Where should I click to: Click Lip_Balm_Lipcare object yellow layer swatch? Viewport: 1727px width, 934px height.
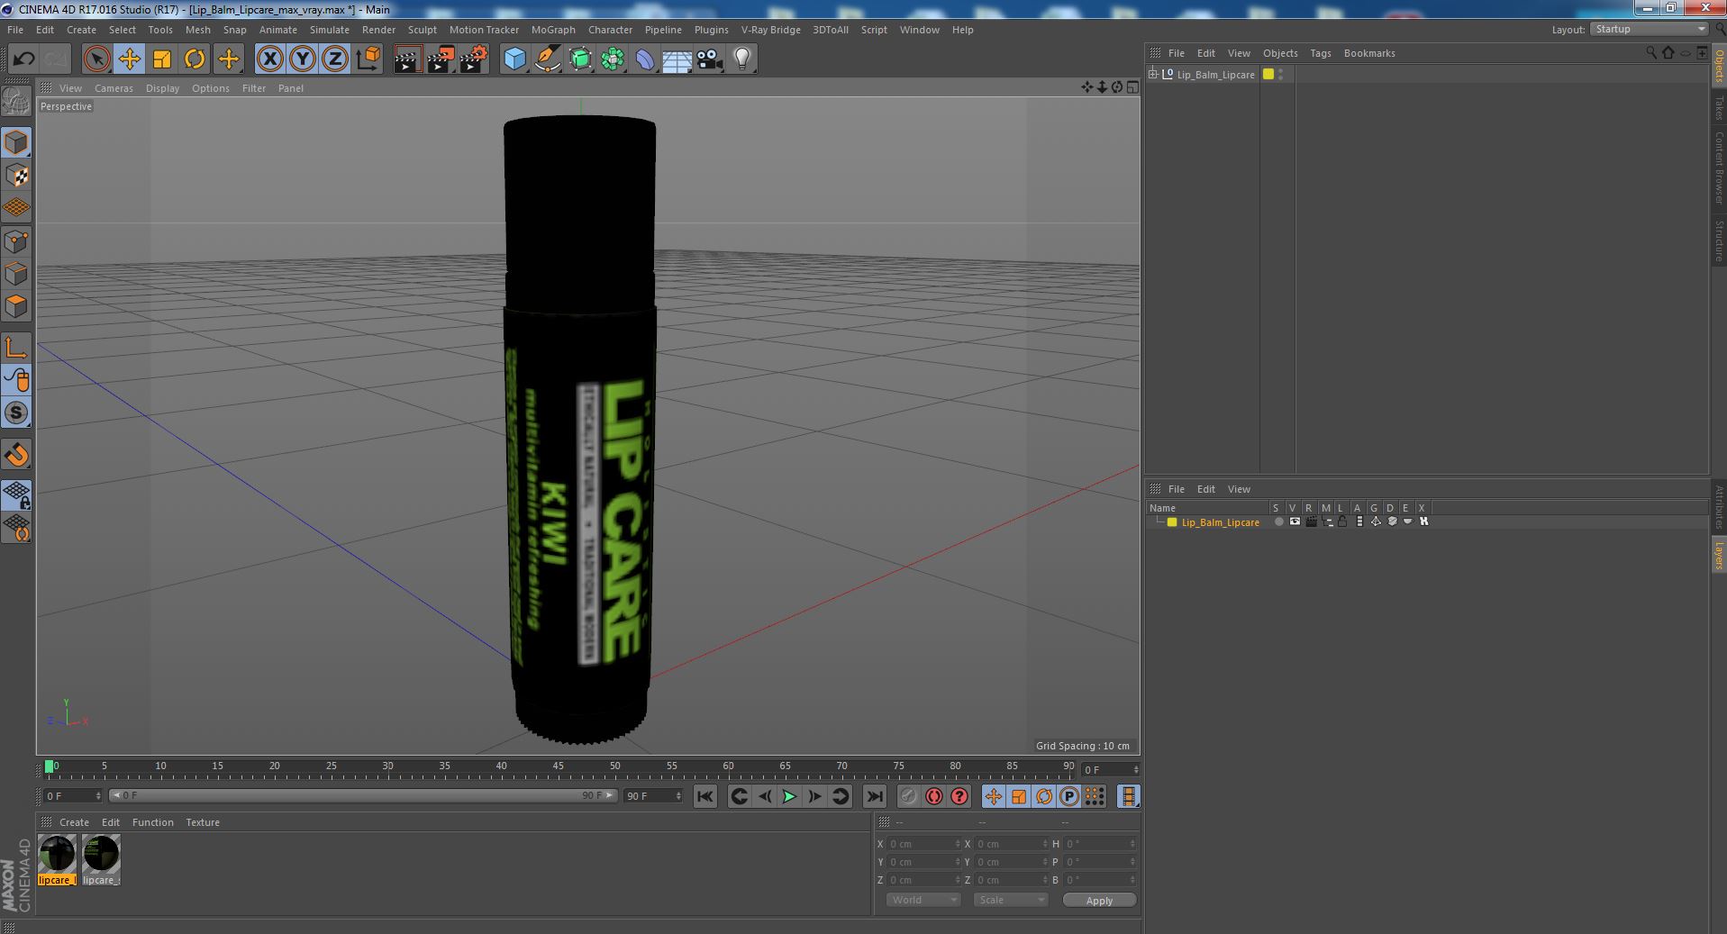pos(1268,74)
